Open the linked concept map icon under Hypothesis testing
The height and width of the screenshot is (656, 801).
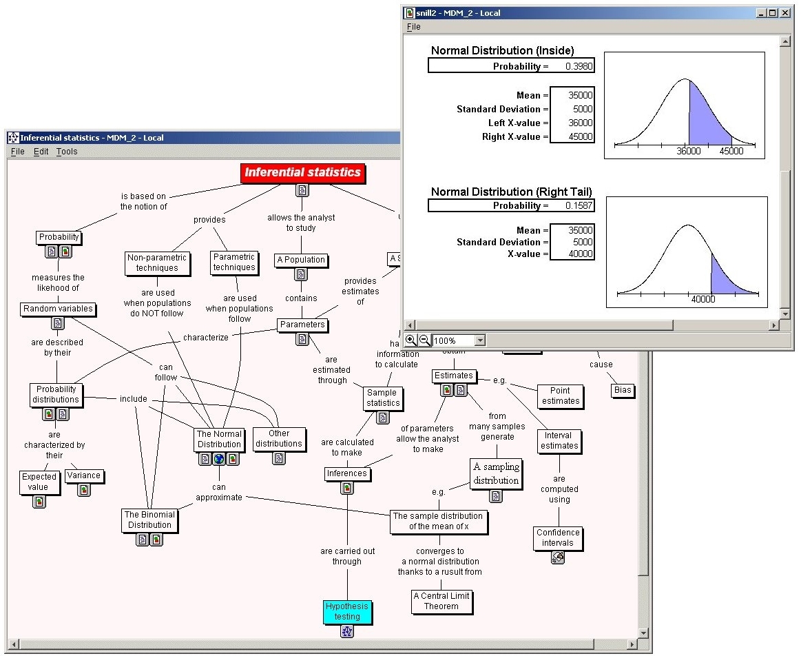point(347,631)
